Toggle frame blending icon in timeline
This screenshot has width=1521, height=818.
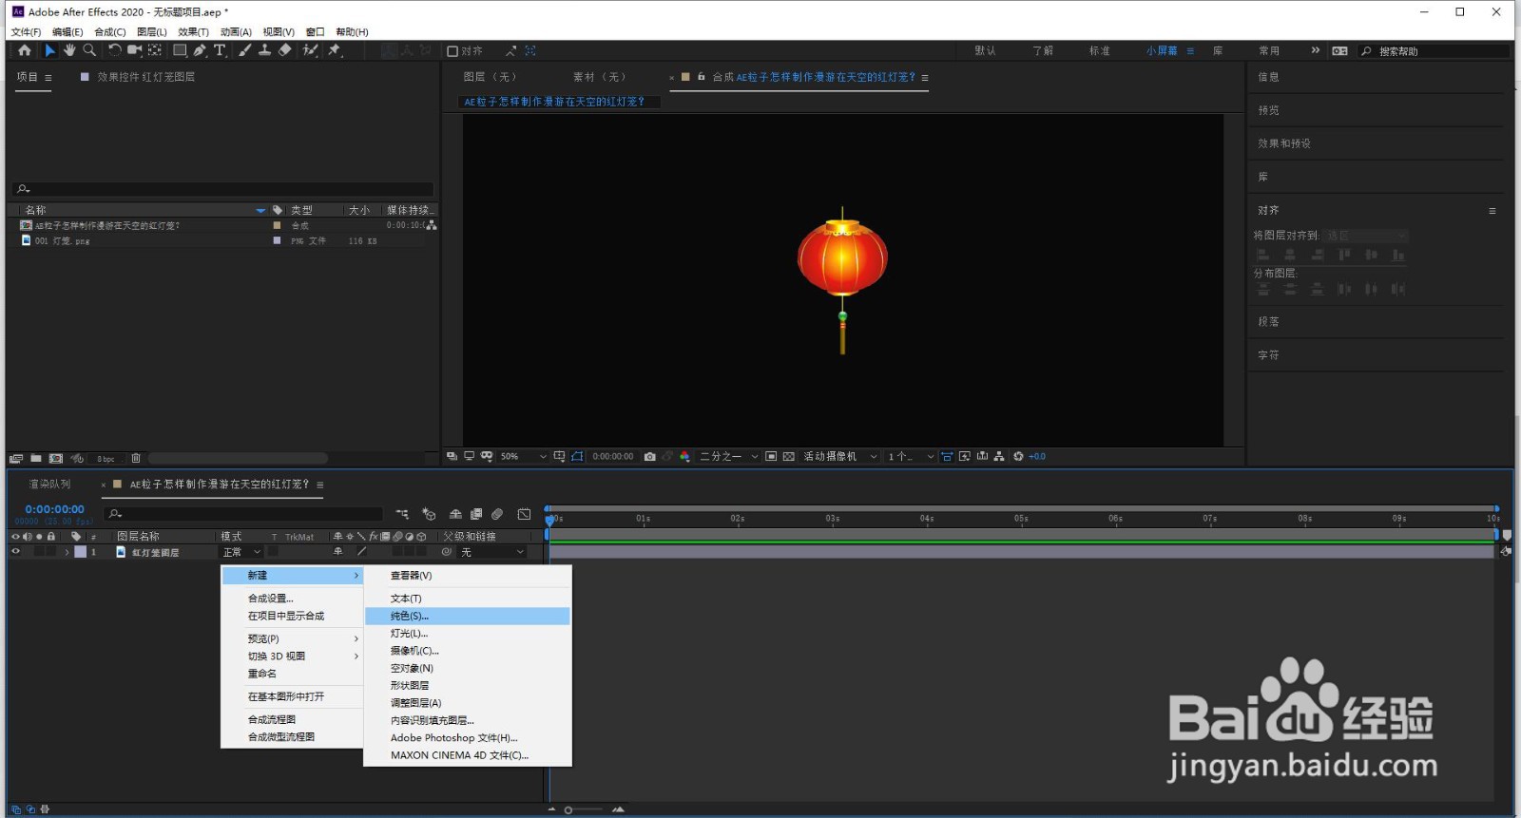[476, 514]
